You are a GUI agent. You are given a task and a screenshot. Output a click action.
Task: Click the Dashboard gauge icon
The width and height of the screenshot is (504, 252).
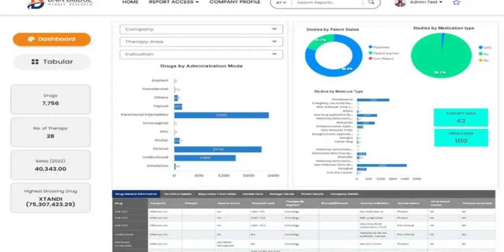[31, 39]
